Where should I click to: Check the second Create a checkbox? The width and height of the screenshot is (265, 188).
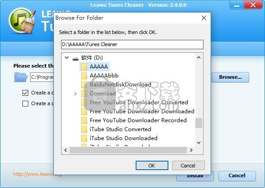tap(25, 103)
